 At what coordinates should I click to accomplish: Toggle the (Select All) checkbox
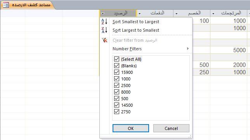(x=116, y=59)
